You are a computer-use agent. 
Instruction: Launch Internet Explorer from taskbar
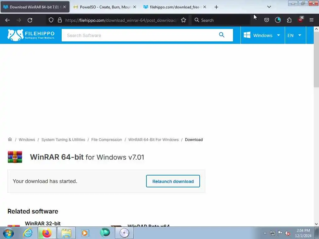(28, 233)
